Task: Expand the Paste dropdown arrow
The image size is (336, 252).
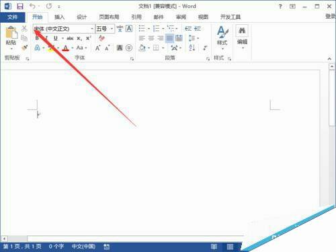Action: point(11,49)
